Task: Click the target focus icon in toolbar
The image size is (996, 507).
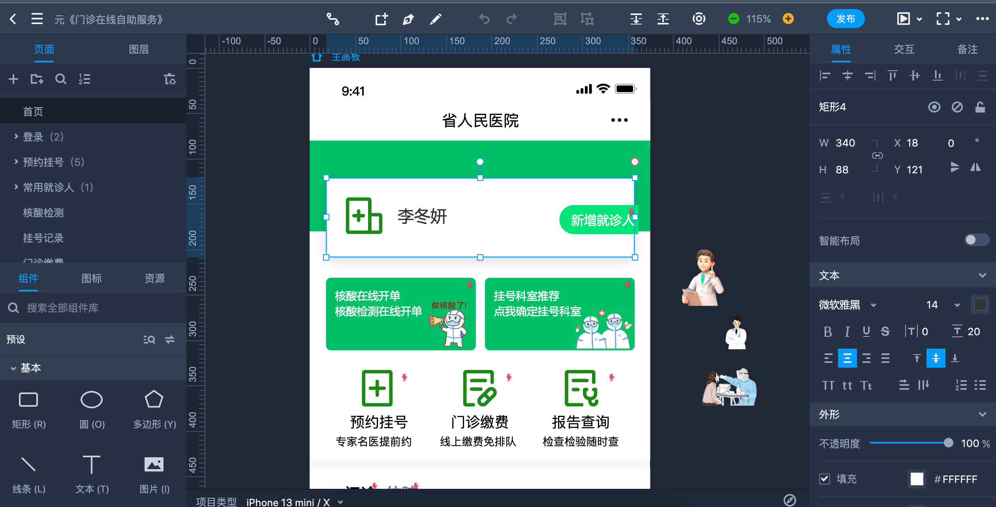Action: [699, 19]
